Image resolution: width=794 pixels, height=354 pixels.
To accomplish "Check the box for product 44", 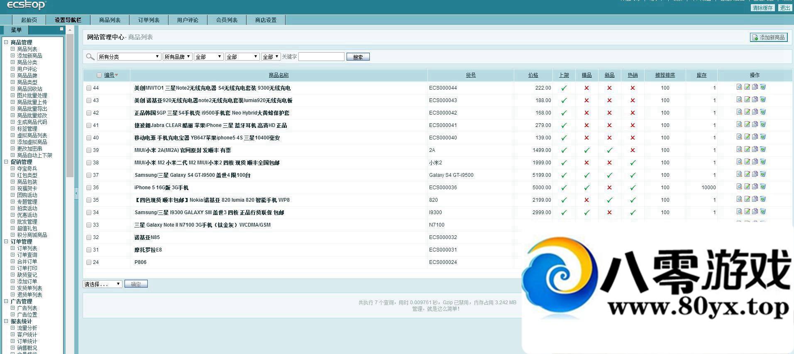I will pyautogui.click(x=89, y=88).
